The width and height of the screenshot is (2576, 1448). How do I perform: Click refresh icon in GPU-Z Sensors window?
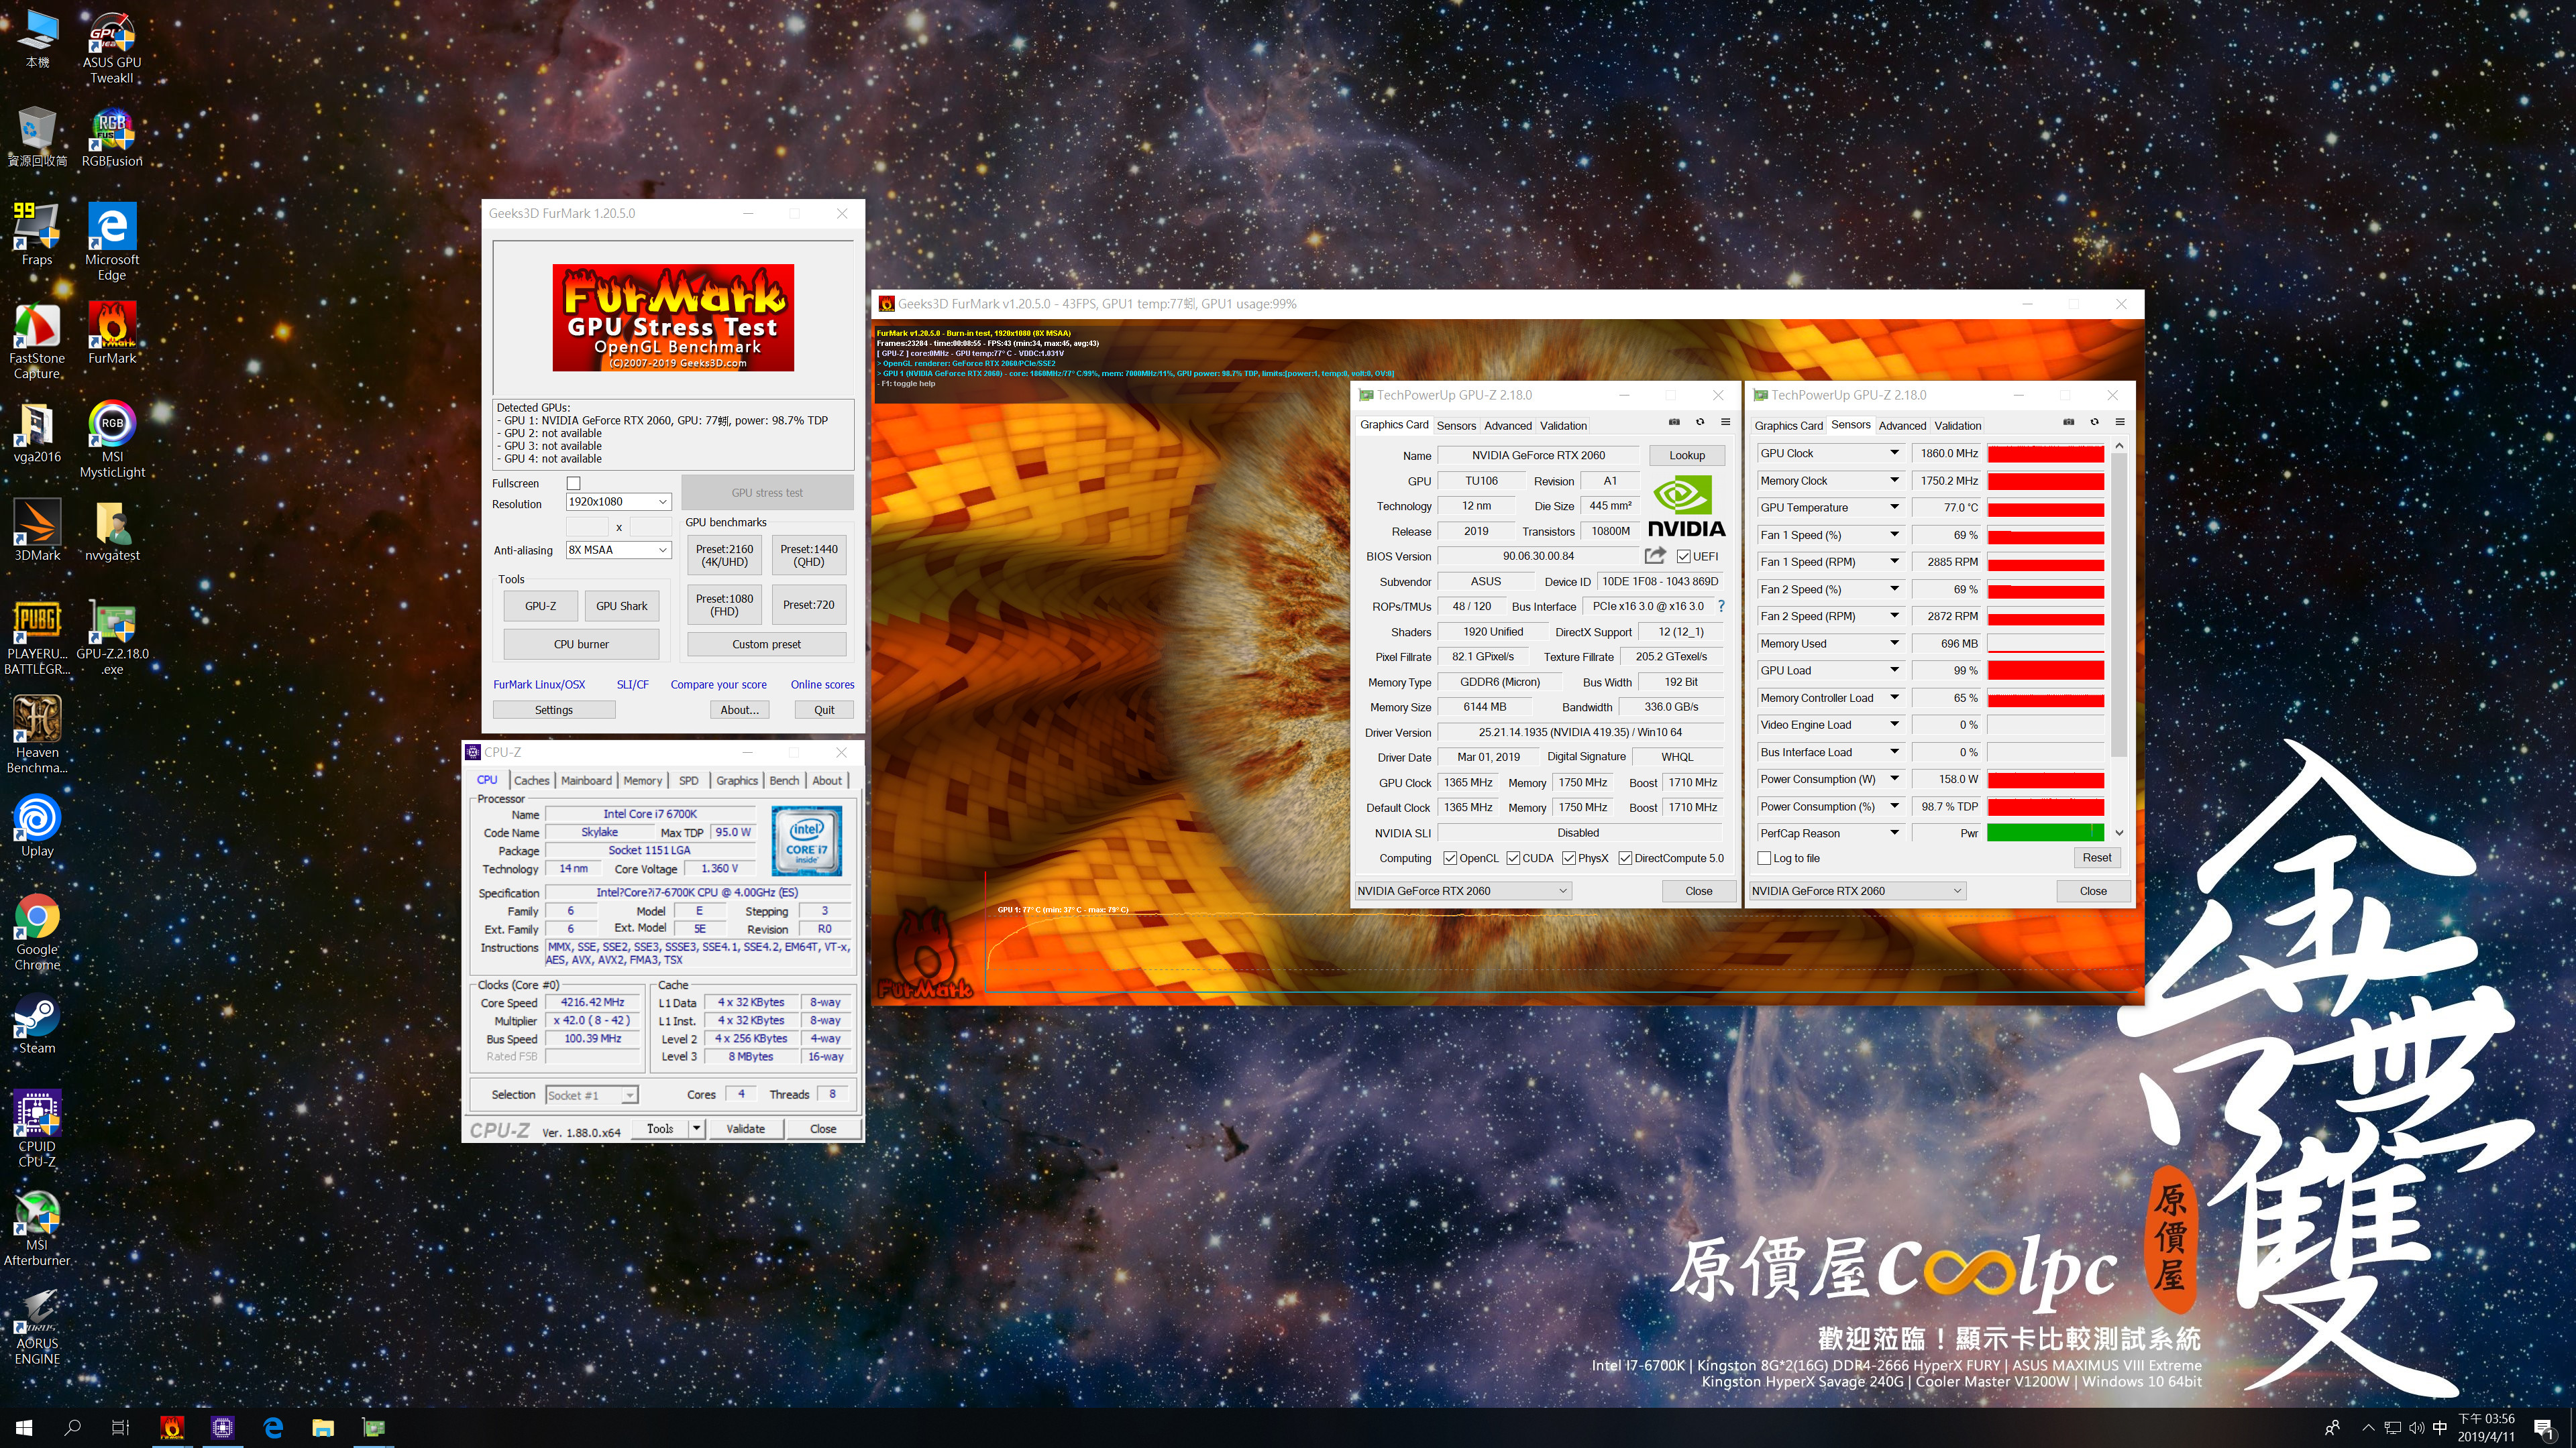2095,423
